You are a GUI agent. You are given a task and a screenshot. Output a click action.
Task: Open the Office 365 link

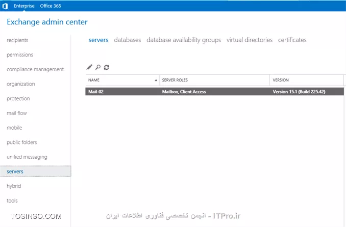pos(51,6)
